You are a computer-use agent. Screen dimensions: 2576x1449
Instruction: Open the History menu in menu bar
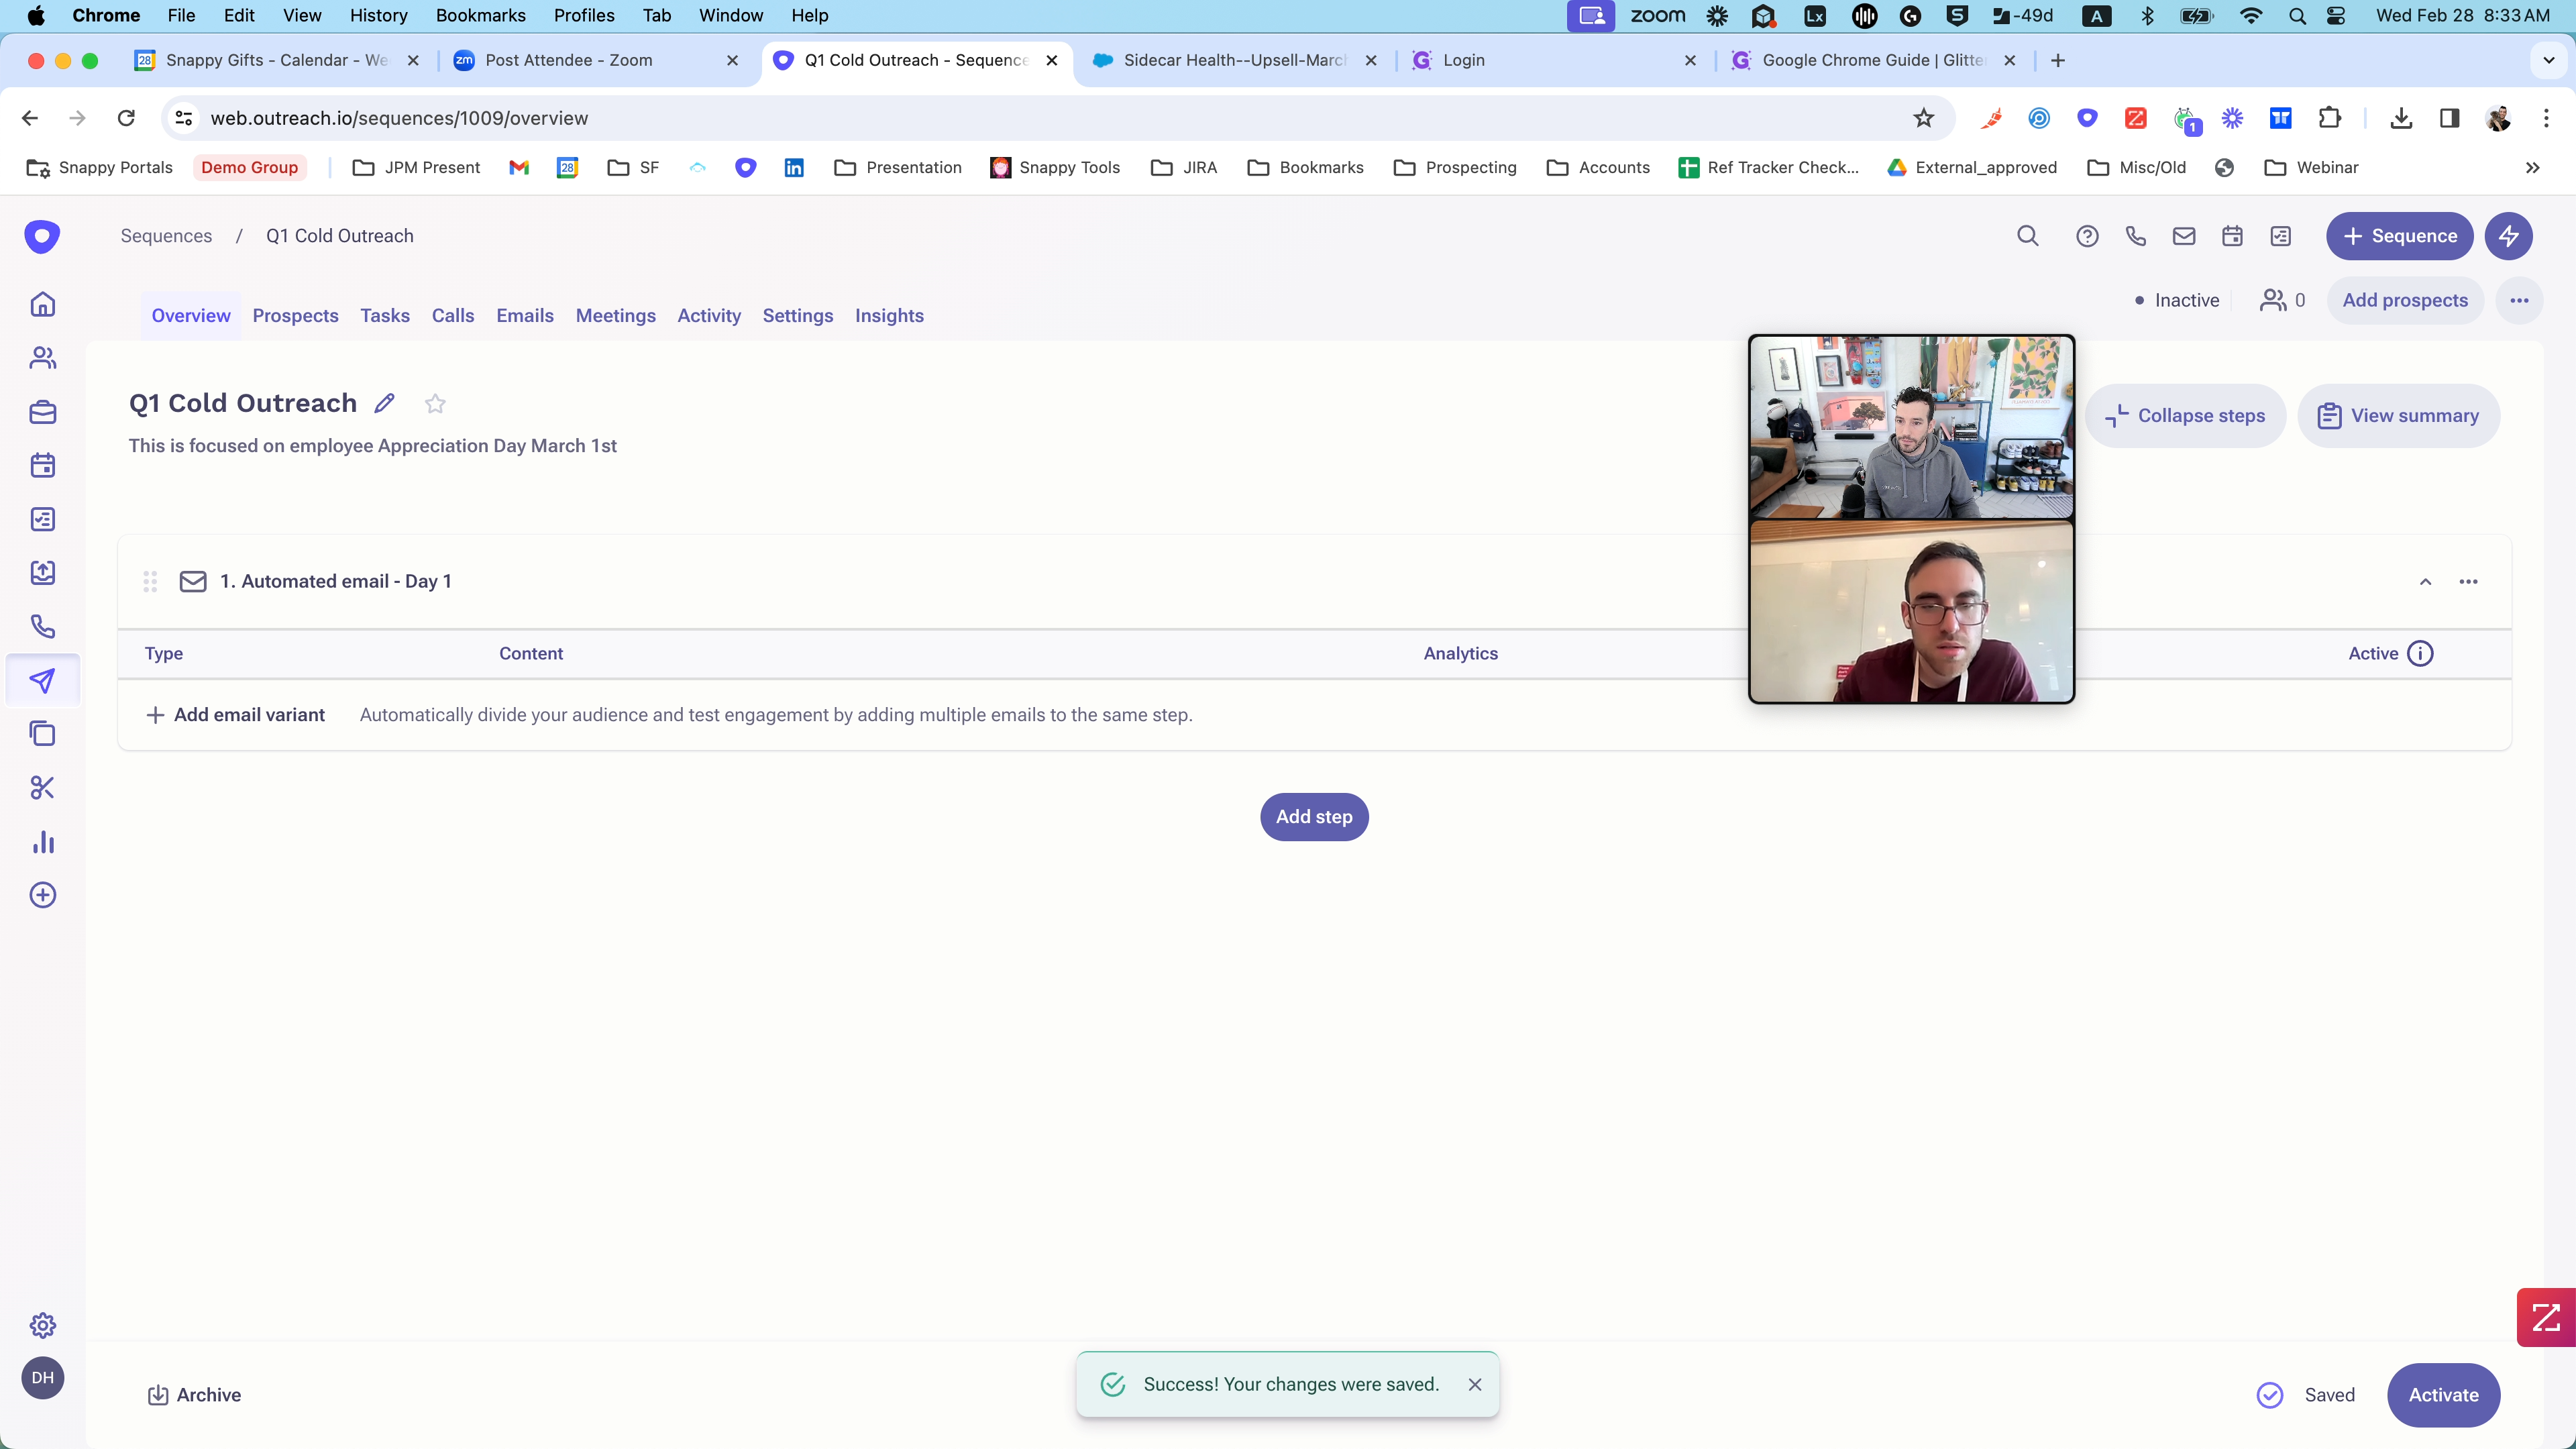point(378,15)
